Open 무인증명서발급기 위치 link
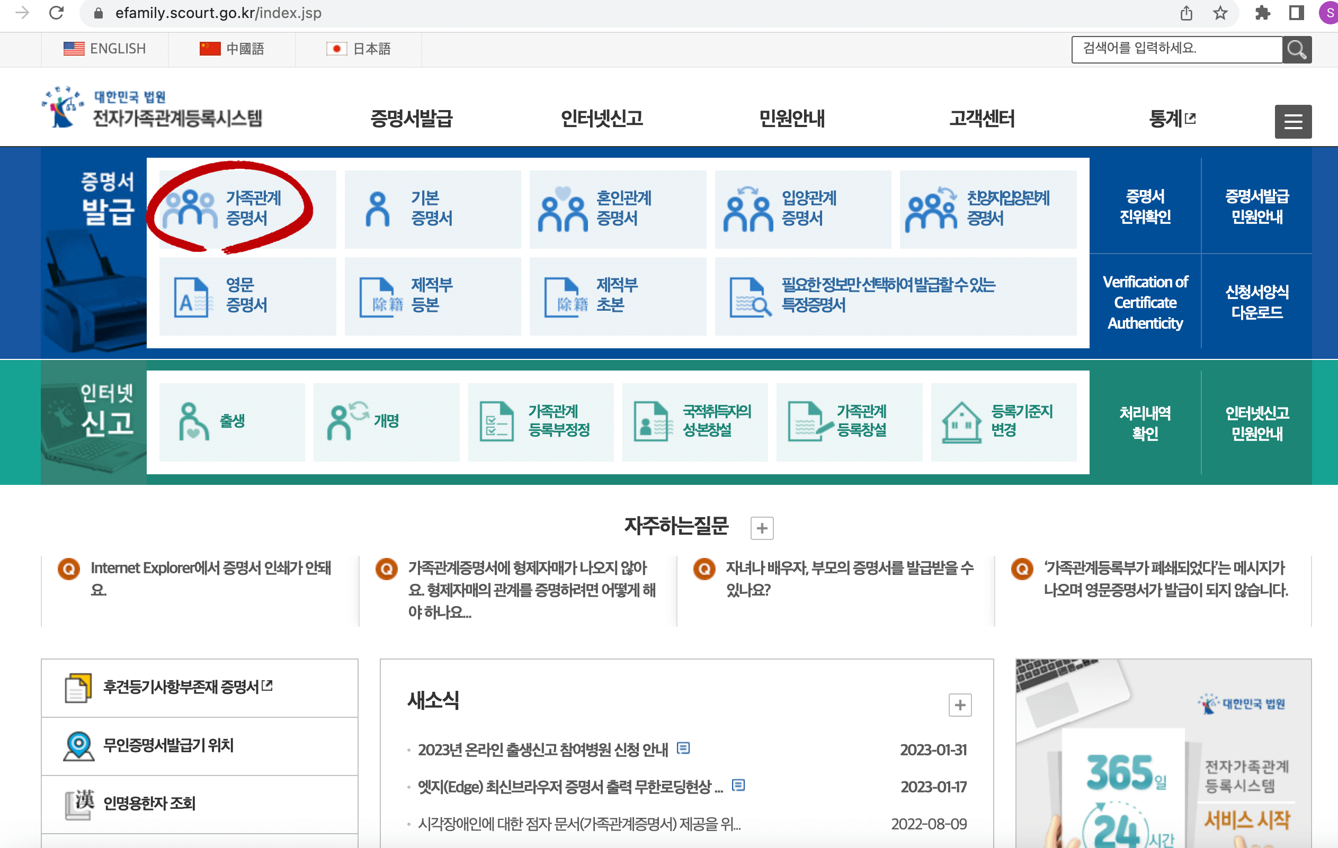Viewport: 1338px width, 848px height. click(168, 745)
